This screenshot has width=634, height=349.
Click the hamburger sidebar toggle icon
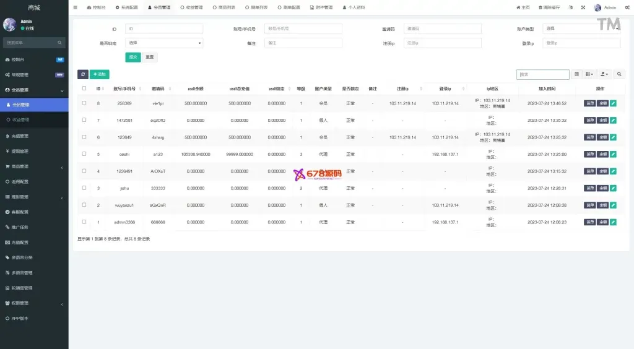point(76,7)
